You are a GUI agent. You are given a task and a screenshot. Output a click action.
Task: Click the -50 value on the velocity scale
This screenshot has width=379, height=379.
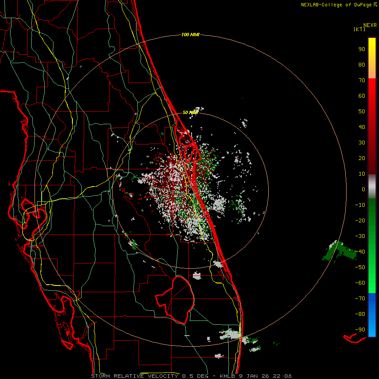360,267
